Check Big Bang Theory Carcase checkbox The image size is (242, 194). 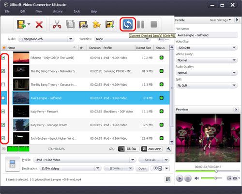point(3,84)
